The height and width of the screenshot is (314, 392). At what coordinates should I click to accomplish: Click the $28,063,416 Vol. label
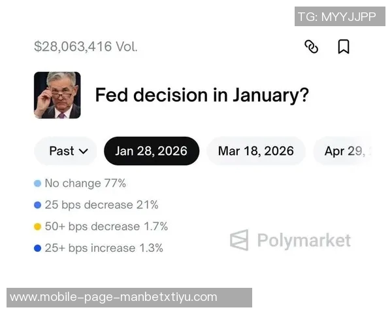86,46
